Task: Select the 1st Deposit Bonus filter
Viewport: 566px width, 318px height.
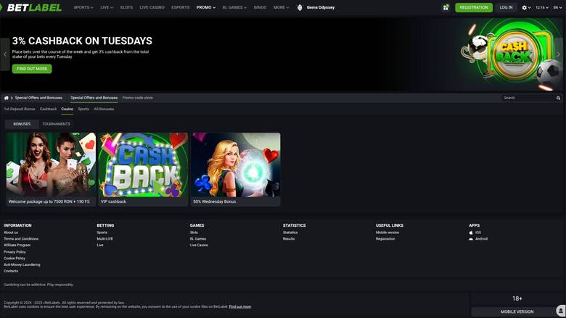Action: coord(20,109)
